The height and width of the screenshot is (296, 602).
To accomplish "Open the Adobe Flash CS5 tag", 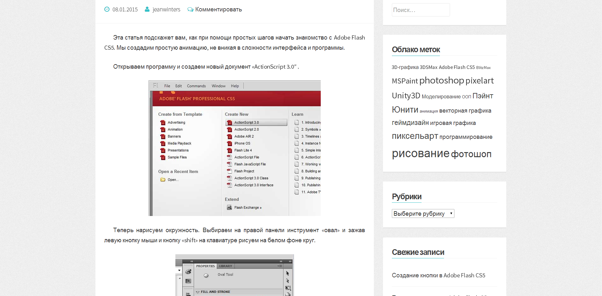I will point(457,67).
